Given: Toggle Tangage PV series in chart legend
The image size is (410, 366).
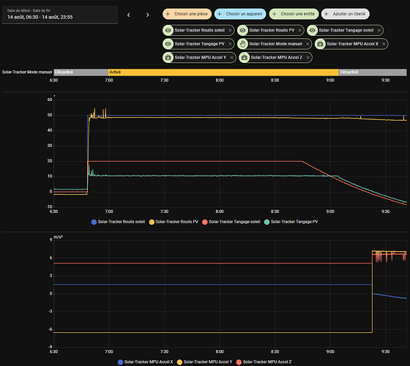Looking at the screenshot, I should pyautogui.click(x=291, y=222).
